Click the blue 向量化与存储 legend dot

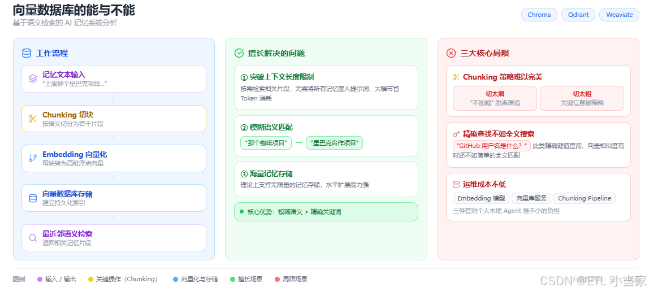(175, 279)
